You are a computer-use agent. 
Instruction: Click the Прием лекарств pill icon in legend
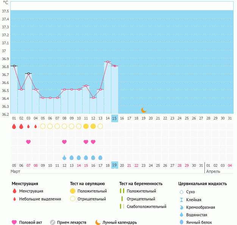(53, 222)
